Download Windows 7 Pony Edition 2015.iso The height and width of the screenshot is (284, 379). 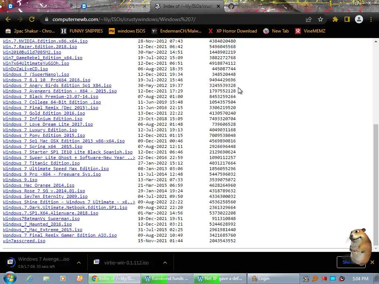pyautogui.click(x=44, y=135)
